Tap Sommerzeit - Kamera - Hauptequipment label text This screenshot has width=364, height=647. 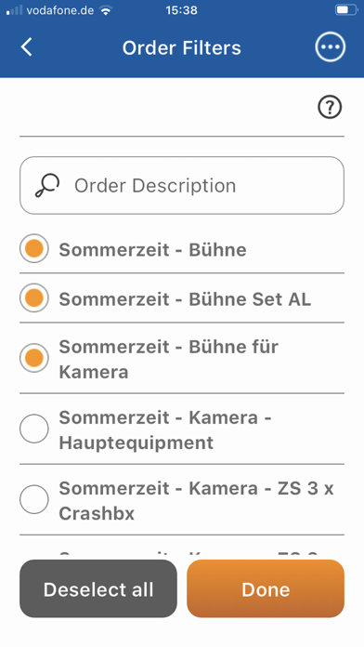click(x=165, y=430)
